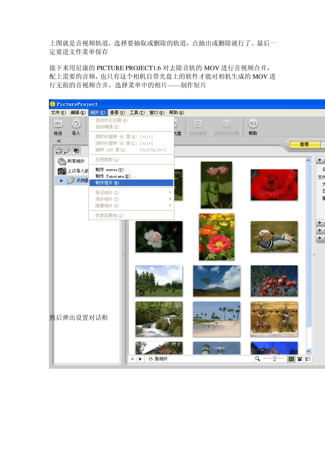
Task: Open the 编辑 menu
Action: 78,113
